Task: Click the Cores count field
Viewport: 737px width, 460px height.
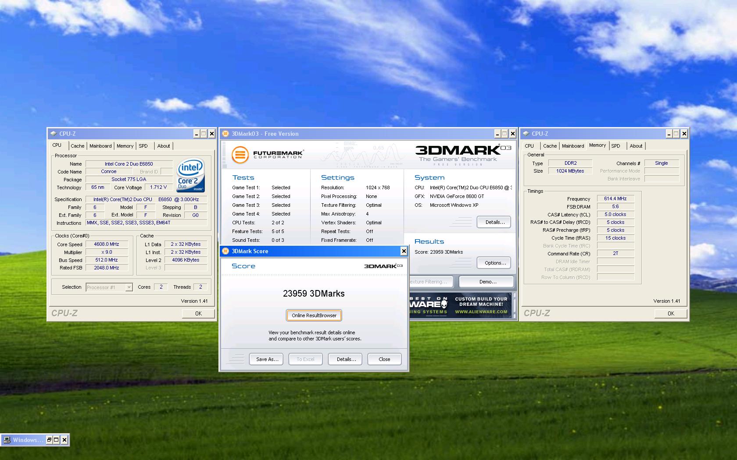Action: coord(161,287)
